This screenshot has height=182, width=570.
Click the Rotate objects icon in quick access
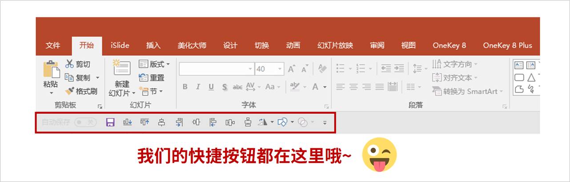pos(263,122)
